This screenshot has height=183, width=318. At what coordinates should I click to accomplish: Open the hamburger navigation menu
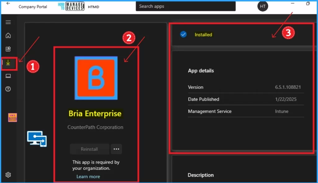pyautogui.click(x=8, y=22)
